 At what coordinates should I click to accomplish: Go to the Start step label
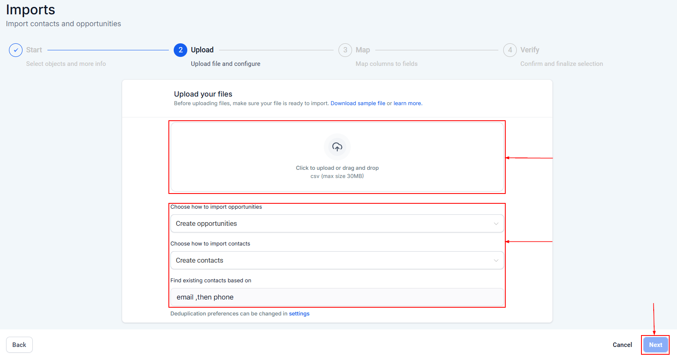[34, 50]
